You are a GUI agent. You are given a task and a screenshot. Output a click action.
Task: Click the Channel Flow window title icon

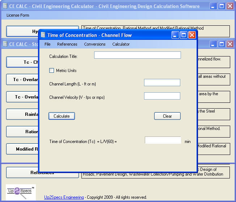point(43,35)
